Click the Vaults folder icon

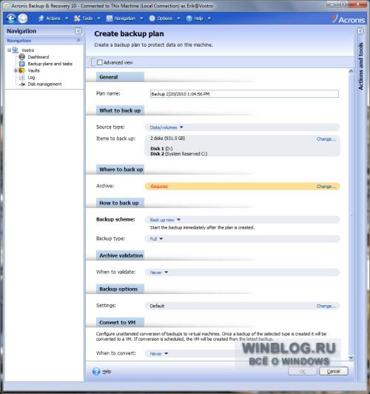(22, 70)
